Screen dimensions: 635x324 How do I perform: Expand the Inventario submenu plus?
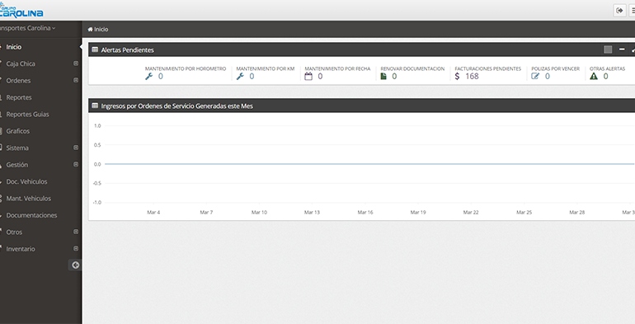point(76,249)
